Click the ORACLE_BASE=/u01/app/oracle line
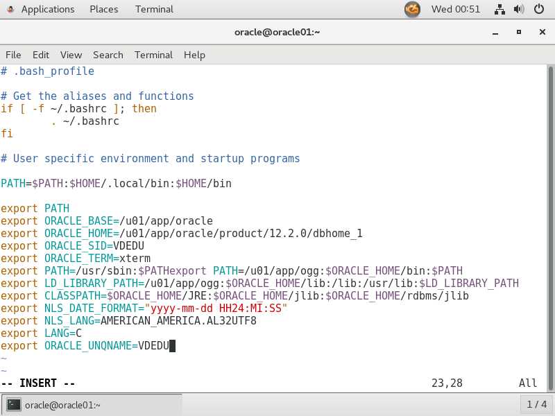 coord(107,220)
